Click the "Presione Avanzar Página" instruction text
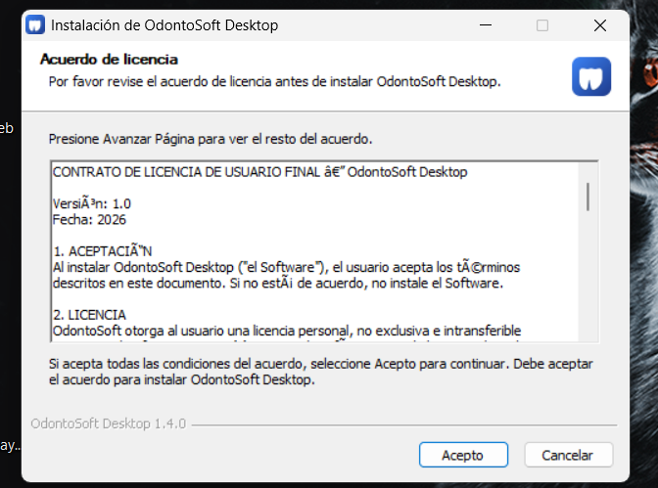658x488 pixels. 211,139
